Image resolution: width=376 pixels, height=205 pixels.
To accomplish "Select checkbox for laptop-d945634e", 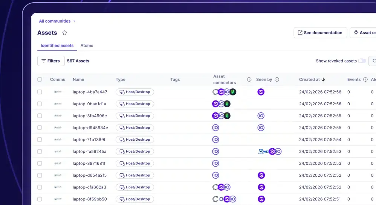I will pyautogui.click(x=40, y=128).
